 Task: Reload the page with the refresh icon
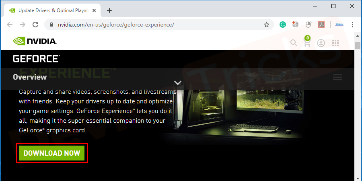tap(35, 25)
